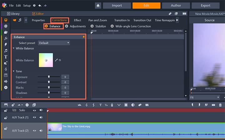Viewport: 225px width, 140px height.
Task: Reset the white balance with circular arrow
Action: pyautogui.click(x=60, y=60)
